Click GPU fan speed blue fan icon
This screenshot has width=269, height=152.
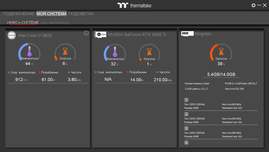(x=95, y=72)
